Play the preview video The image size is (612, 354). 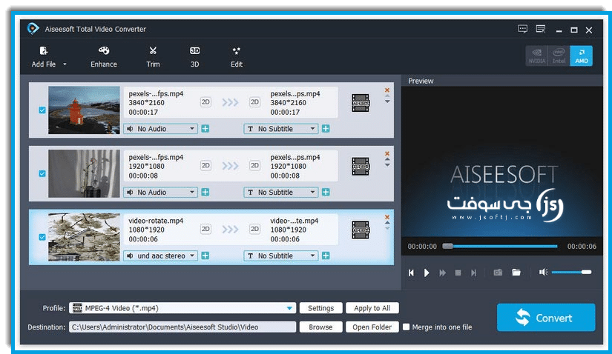pyautogui.click(x=427, y=273)
